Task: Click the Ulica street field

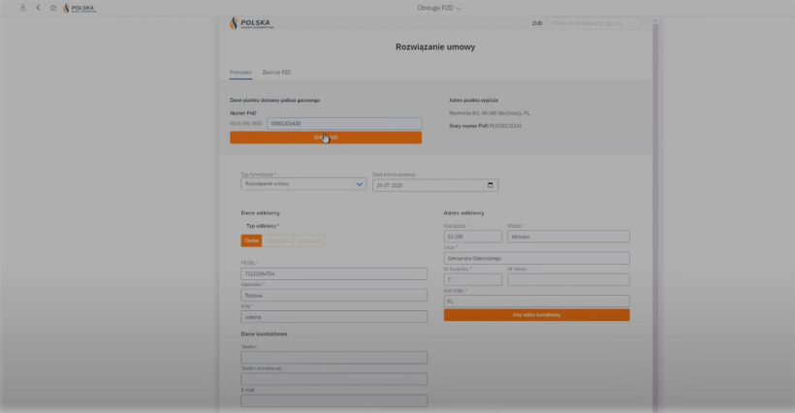Action: coord(536,258)
